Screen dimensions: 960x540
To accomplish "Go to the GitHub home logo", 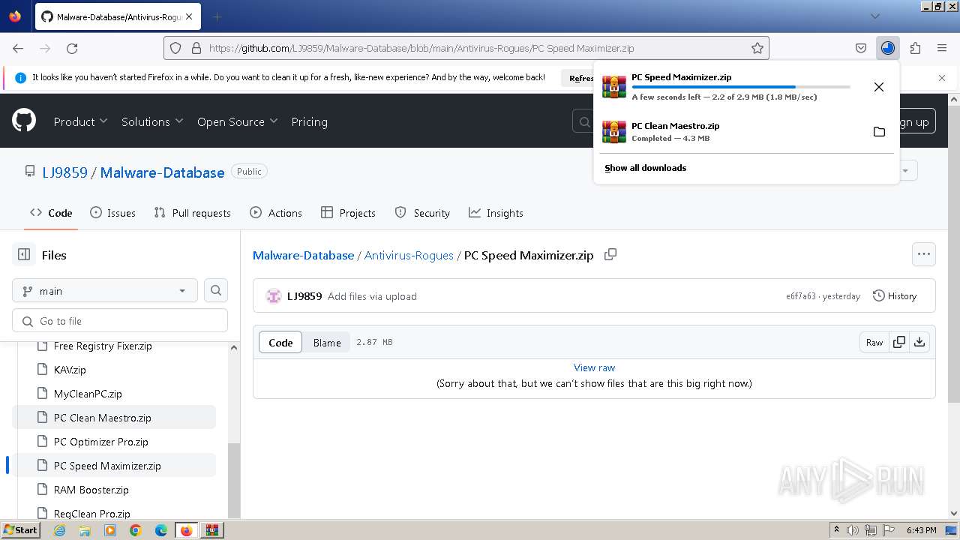I will pyautogui.click(x=24, y=120).
